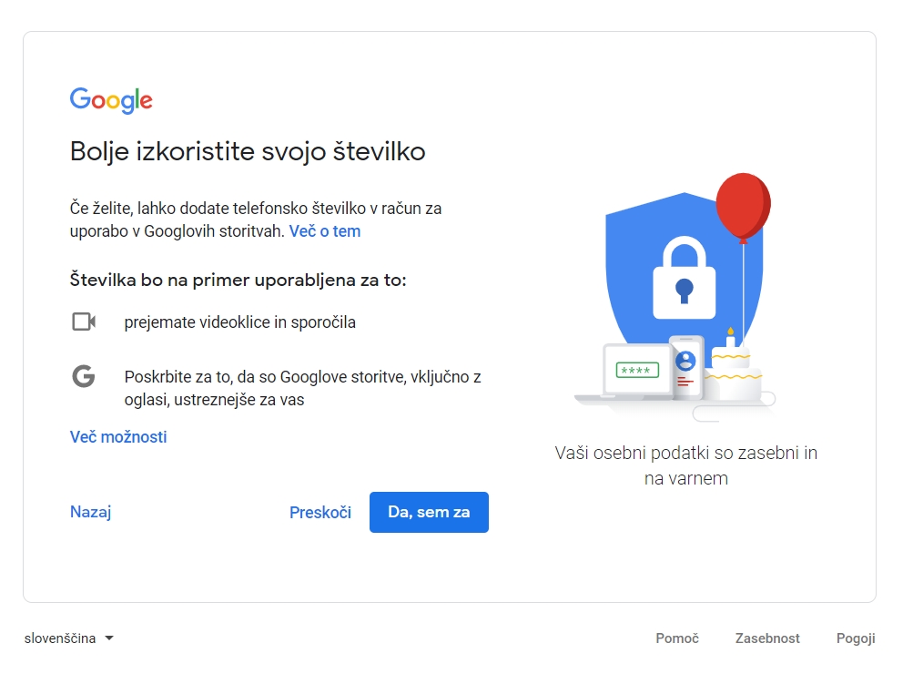Click the red balloon in the illustration
The height and width of the screenshot is (684, 913).
[743, 207]
